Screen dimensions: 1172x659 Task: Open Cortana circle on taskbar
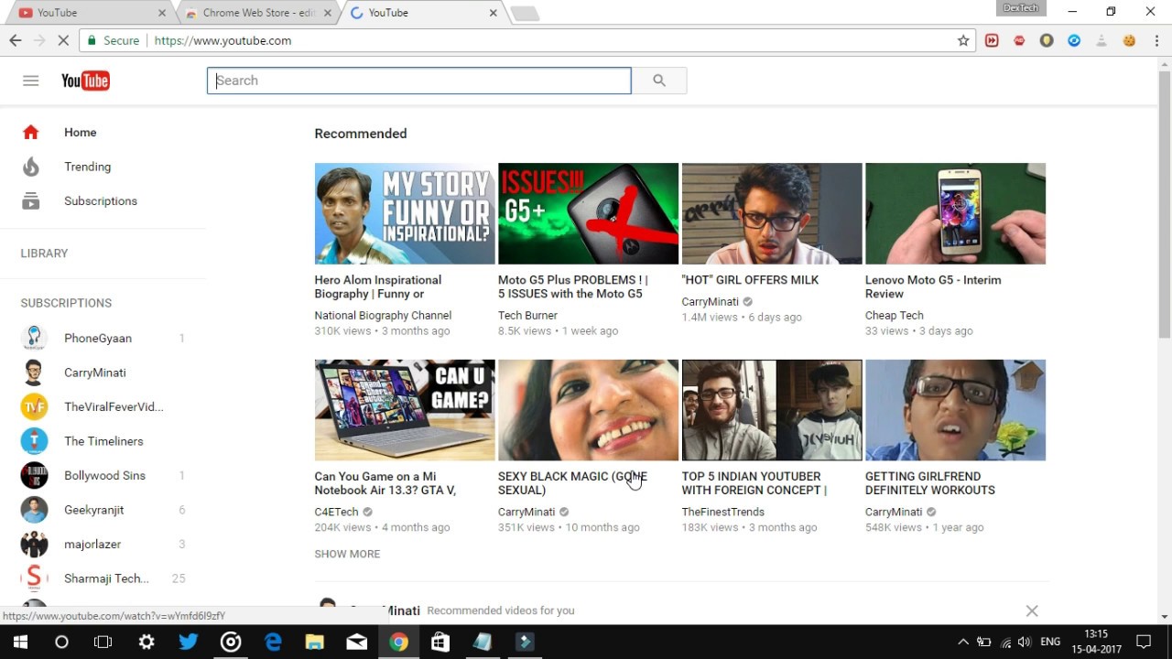(x=61, y=642)
